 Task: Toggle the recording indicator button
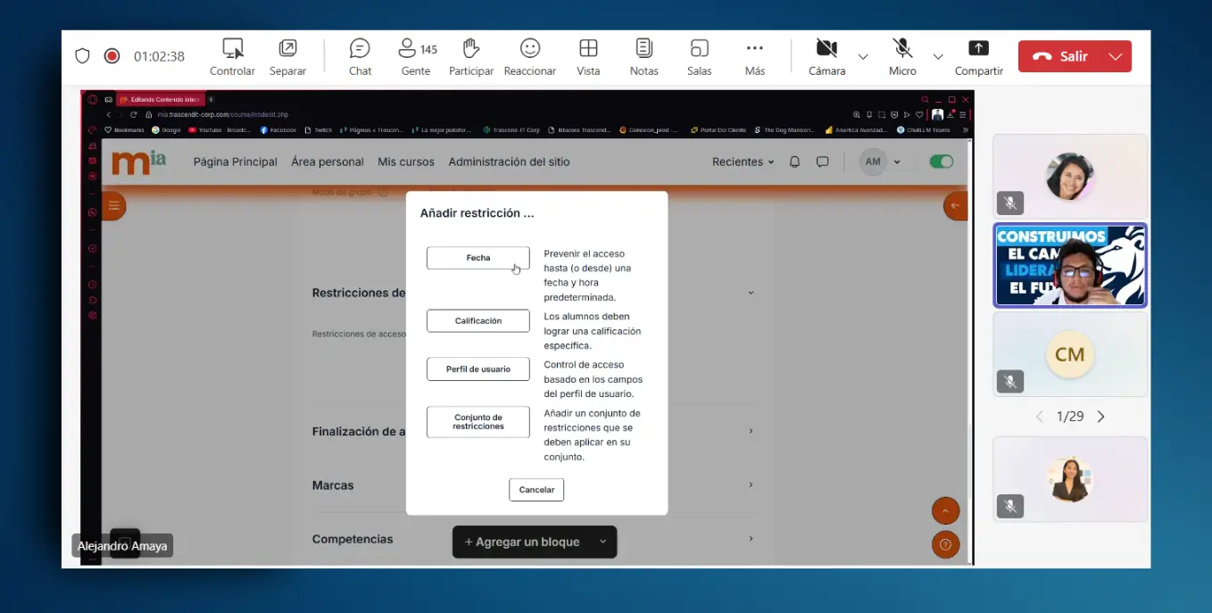[112, 56]
